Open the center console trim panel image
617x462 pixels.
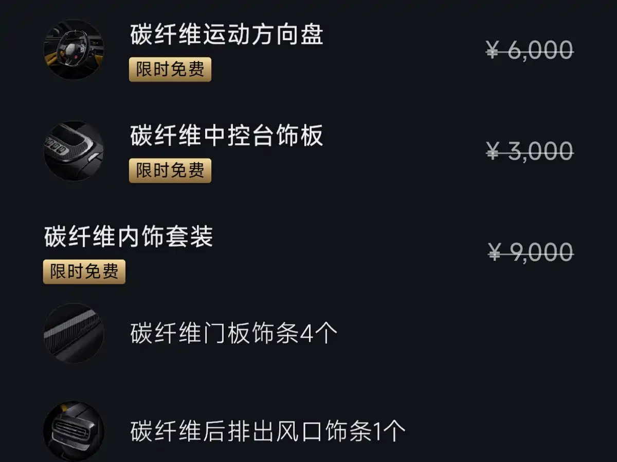coord(74,150)
